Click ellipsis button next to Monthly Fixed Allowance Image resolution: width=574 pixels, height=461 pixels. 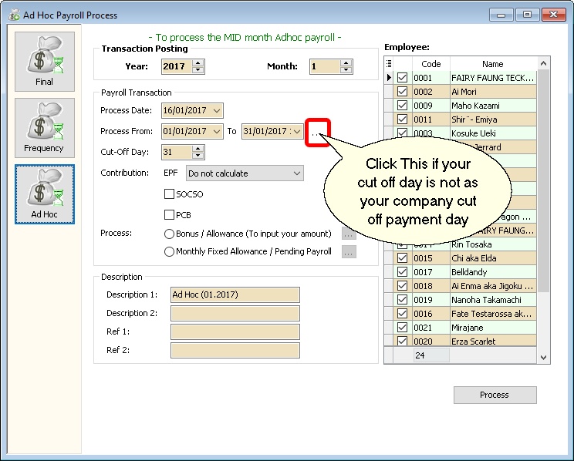coord(349,251)
